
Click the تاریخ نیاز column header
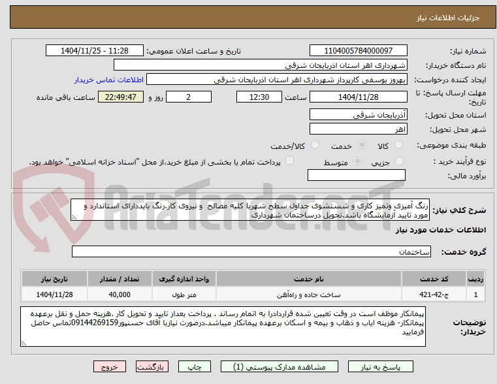[x=54, y=279]
